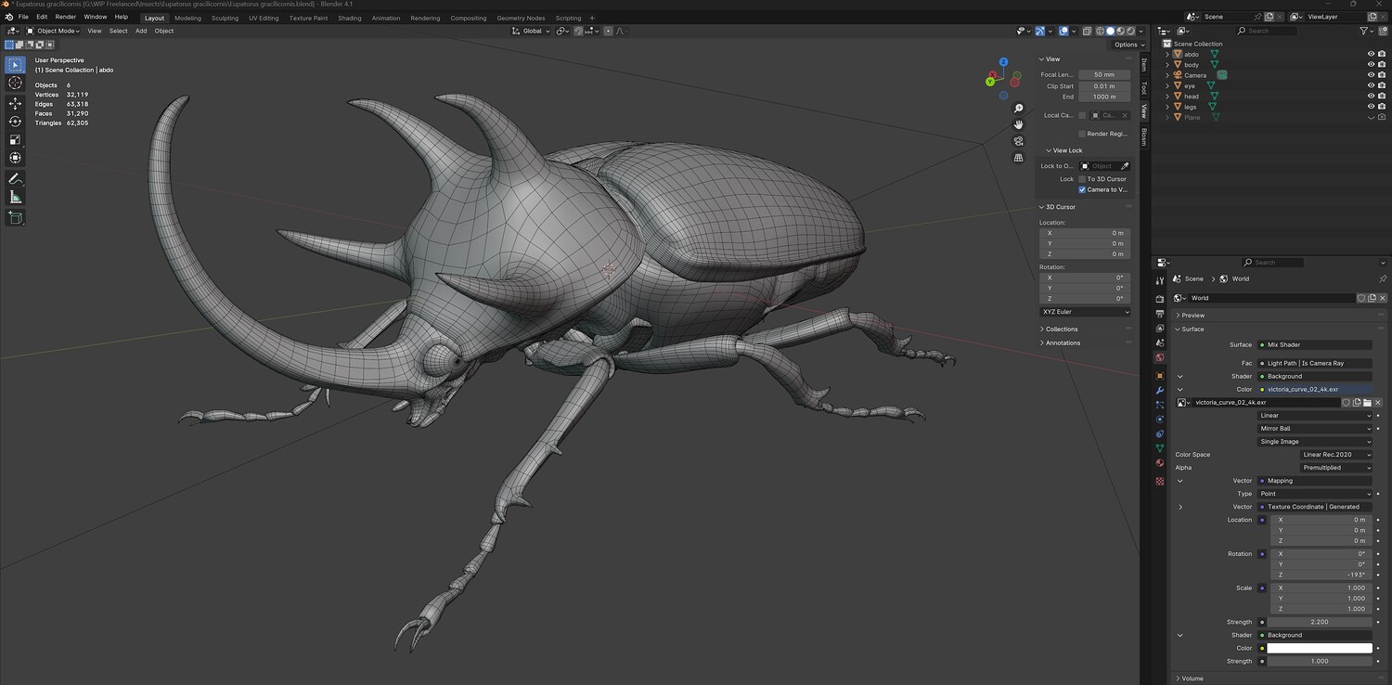Open the Modifiers wrench properties tab
This screenshot has width=1392, height=685.
(1159, 390)
